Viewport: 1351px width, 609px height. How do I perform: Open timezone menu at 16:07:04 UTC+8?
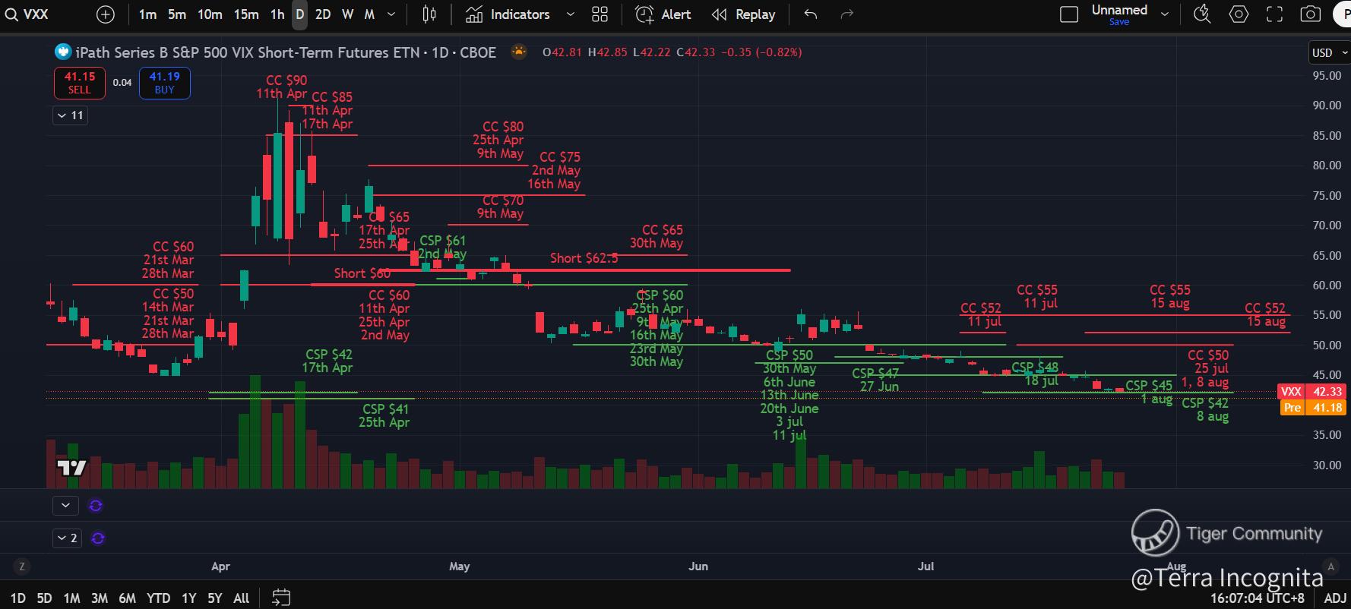(x=1258, y=598)
